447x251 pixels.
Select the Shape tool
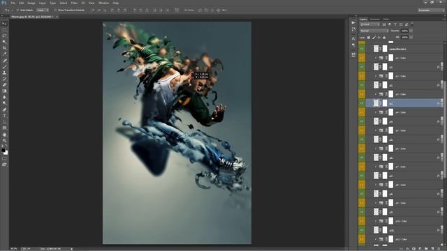[x=4, y=128]
